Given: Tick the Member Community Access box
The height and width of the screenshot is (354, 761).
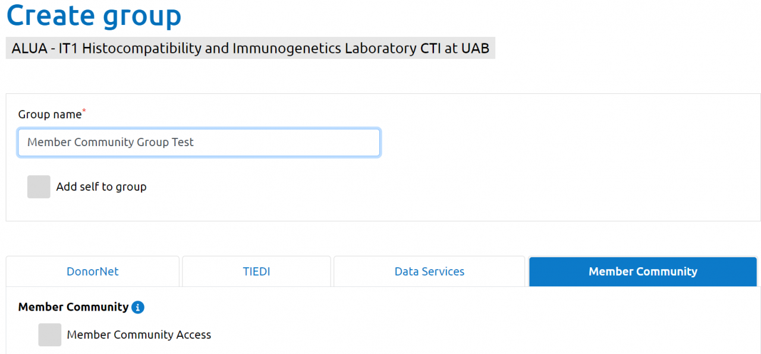Looking at the screenshot, I should pos(49,334).
